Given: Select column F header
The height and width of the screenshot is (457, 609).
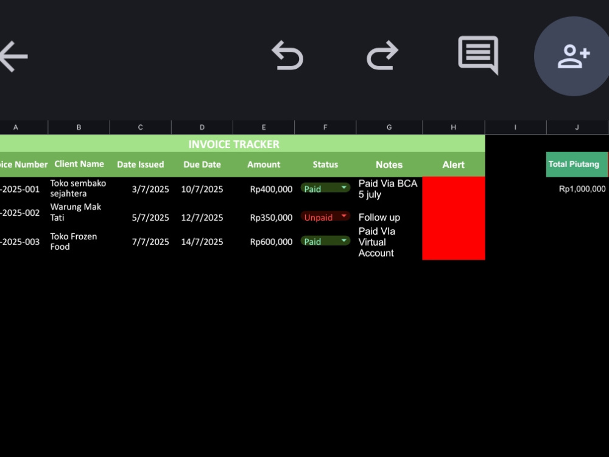Looking at the screenshot, I should pyautogui.click(x=325, y=127).
